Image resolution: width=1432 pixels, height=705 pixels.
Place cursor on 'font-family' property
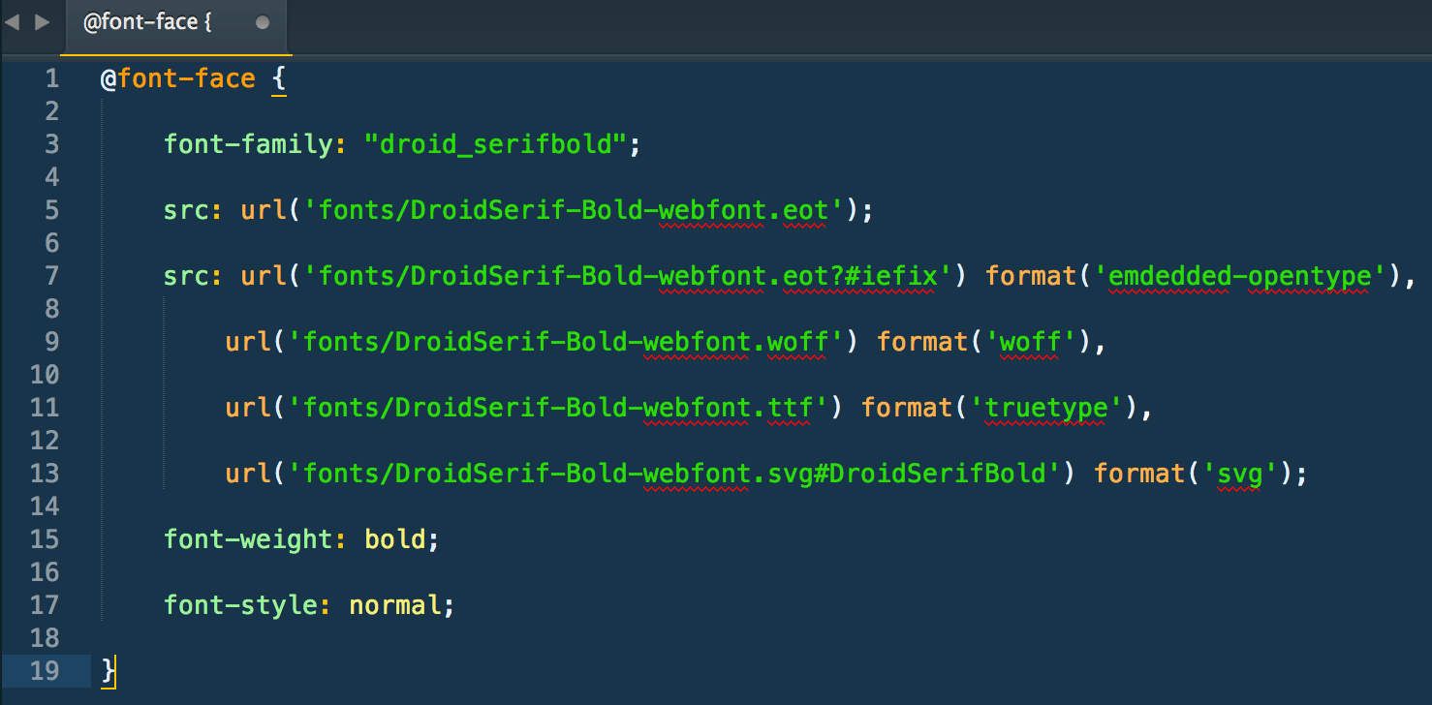pos(248,144)
